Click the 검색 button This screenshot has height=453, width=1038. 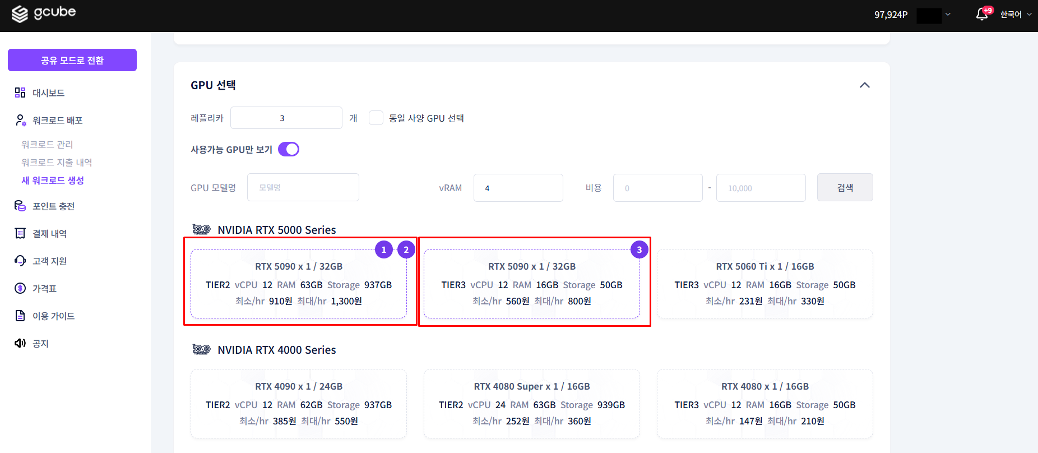point(845,187)
